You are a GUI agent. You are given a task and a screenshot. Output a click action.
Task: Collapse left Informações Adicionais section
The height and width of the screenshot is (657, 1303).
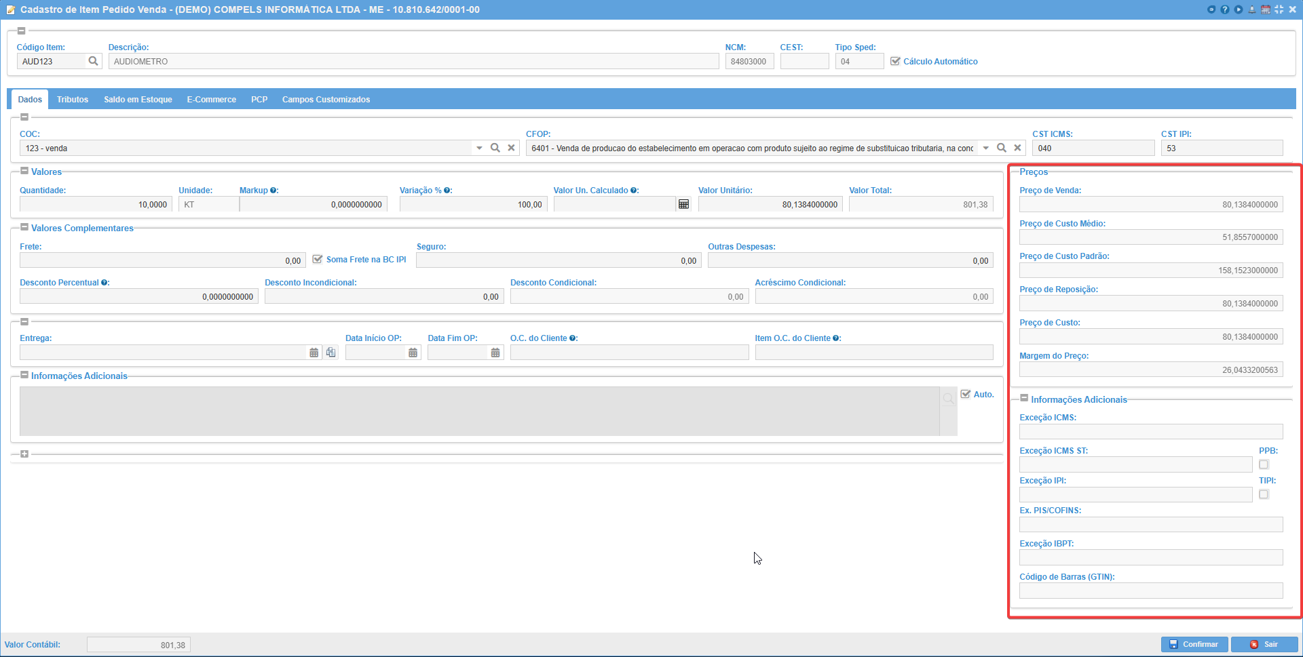click(24, 375)
